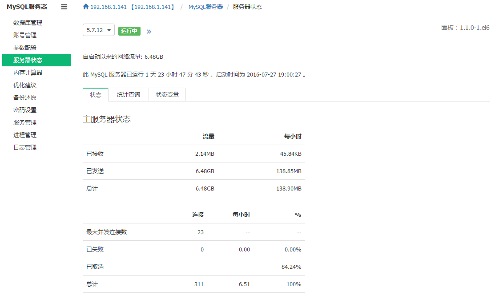Click the 每小时 header in traffic table
The width and height of the screenshot is (495, 300).
pos(293,136)
